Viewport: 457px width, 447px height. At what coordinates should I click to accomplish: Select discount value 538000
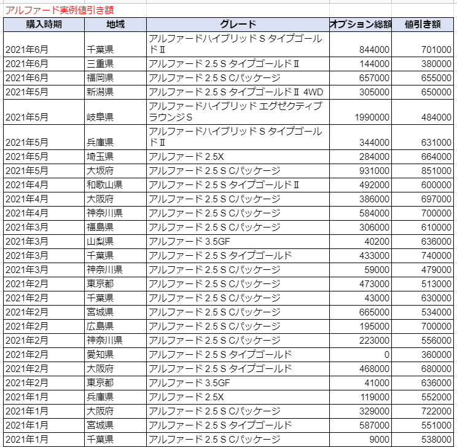point(423,440)
